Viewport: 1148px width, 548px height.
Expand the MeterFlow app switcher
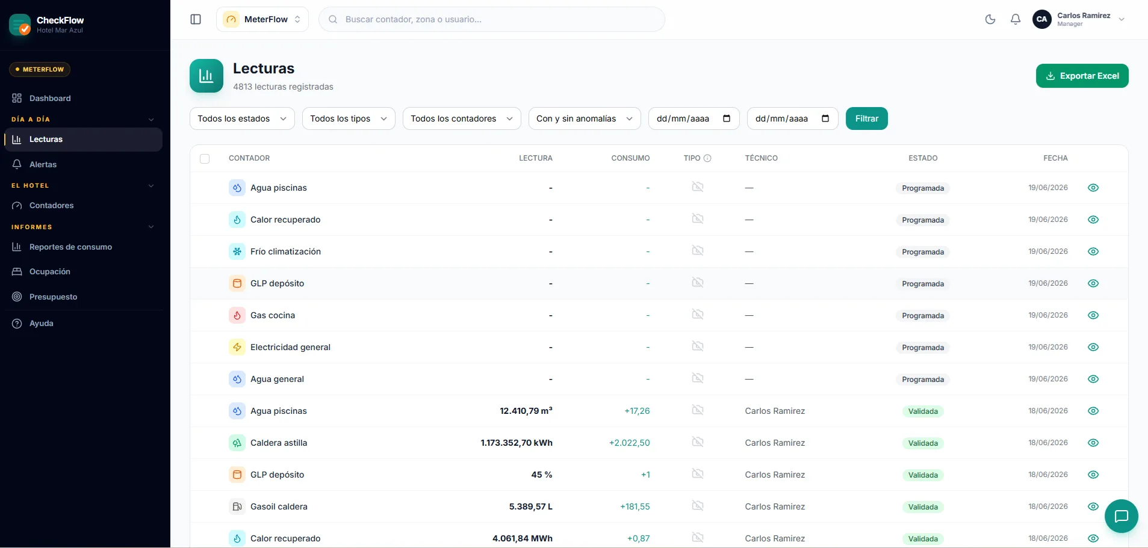click(x=262, y=19)
